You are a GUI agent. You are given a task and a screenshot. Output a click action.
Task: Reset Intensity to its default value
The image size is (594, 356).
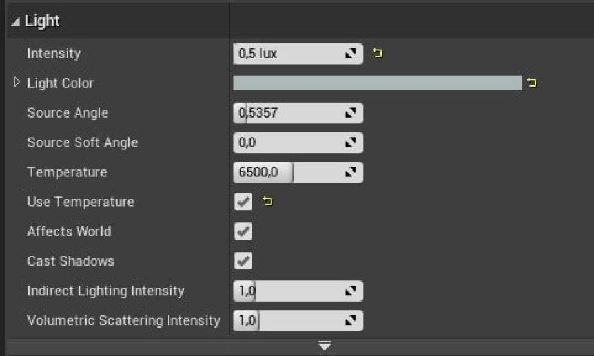click(x=378, y=54)
